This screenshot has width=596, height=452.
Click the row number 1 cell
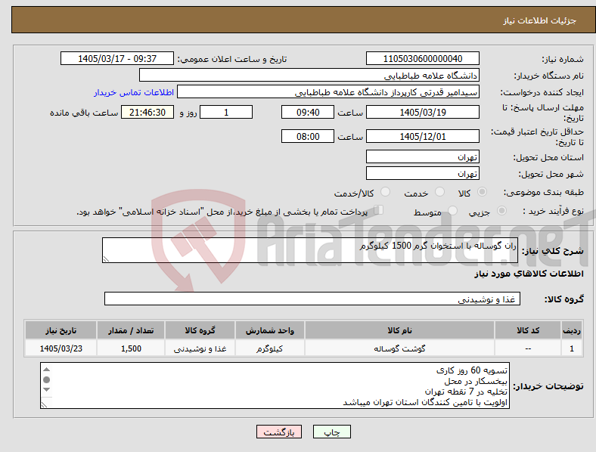(572, 348)
